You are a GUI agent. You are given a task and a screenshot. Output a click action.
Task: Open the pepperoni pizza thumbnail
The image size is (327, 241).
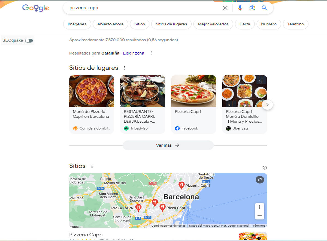(92, 91)
